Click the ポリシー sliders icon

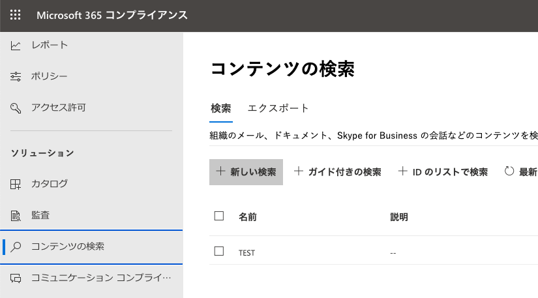coord(16,77)
